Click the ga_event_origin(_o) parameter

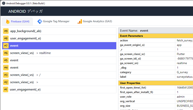click(x=132, y=45)
